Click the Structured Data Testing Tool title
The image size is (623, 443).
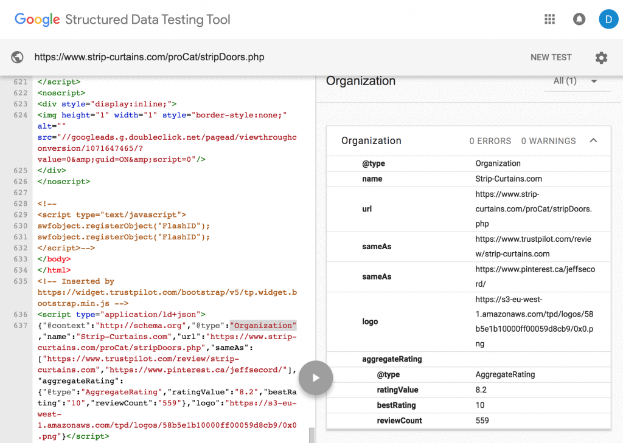click(148, 19)
